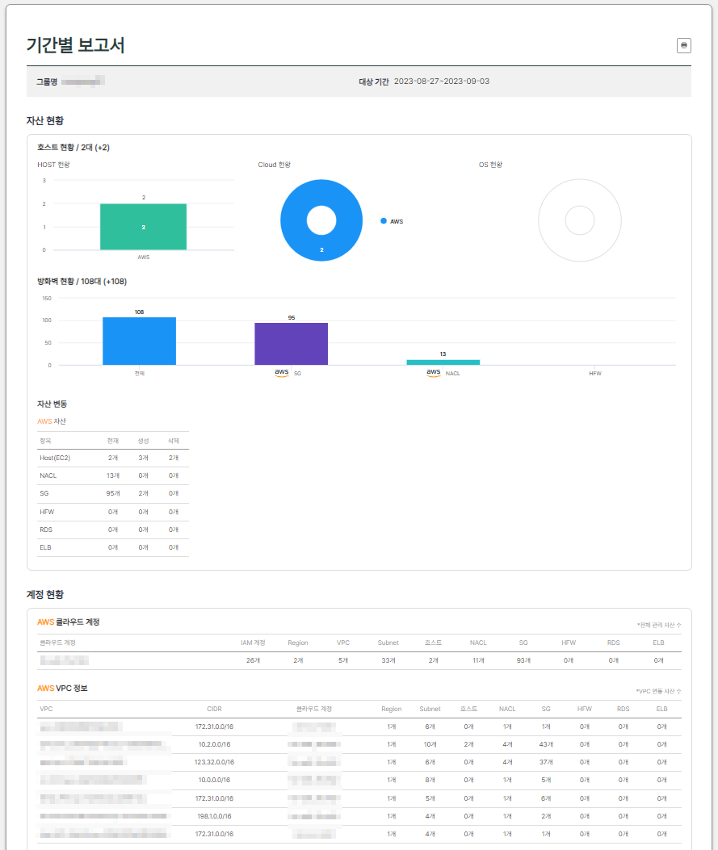The width and height of the screenshot is (718, 850).
Task: Click the AWS VPC 정보 heading
Action: [x=62, y=688]
